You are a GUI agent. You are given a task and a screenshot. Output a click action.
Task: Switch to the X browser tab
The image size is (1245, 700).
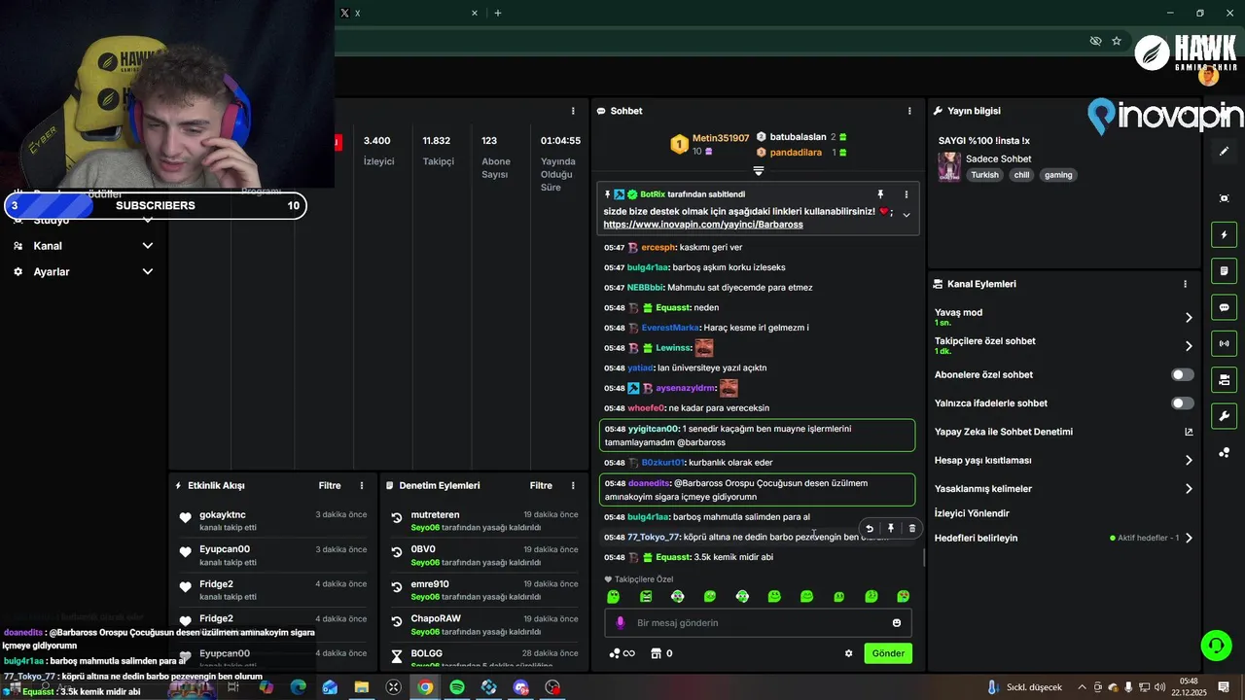click(x=409, y=13)
